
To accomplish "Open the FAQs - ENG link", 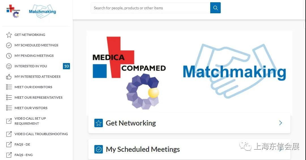I will tap(24, 155).
